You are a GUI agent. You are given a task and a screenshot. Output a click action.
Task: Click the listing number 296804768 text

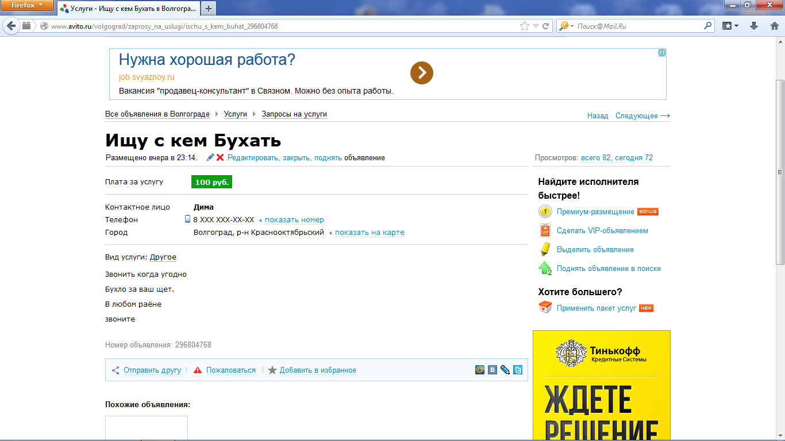coord(193,345)
